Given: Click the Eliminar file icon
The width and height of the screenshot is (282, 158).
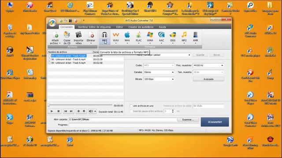Looking at the screenshot, I should (x=91, y=35).
